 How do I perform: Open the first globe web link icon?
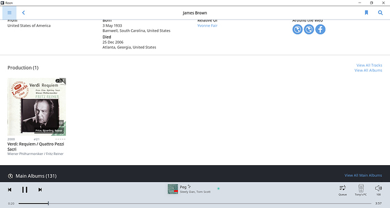[297, 29]
